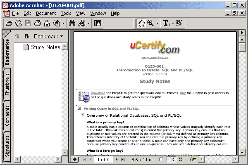Click the security key icon
This screenshot has width=248, height=165.
[193, 160]
